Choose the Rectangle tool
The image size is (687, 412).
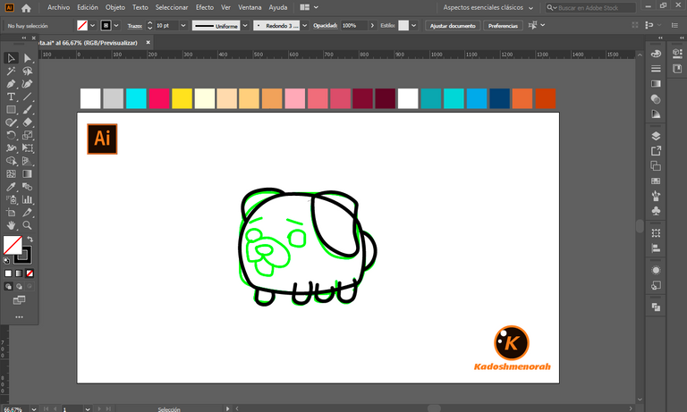[x=11, y=109]
